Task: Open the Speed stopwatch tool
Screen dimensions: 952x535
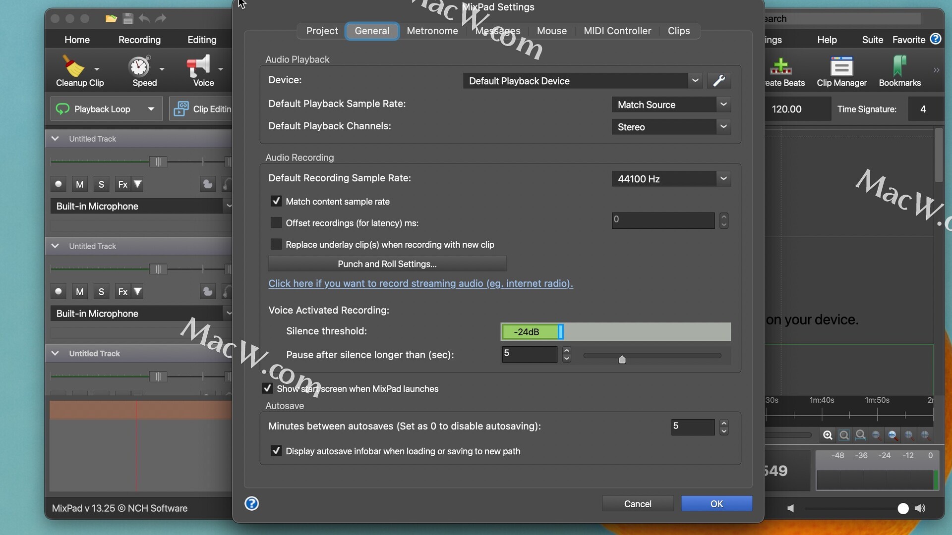Action: pyautogui.click(x=139, y=66)
